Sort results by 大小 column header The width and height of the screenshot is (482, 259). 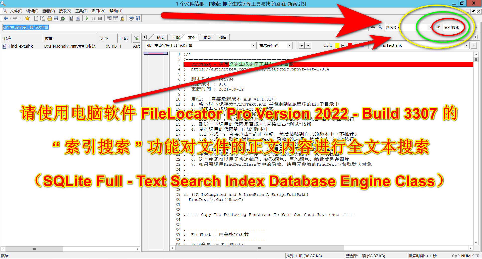(108, 38)
